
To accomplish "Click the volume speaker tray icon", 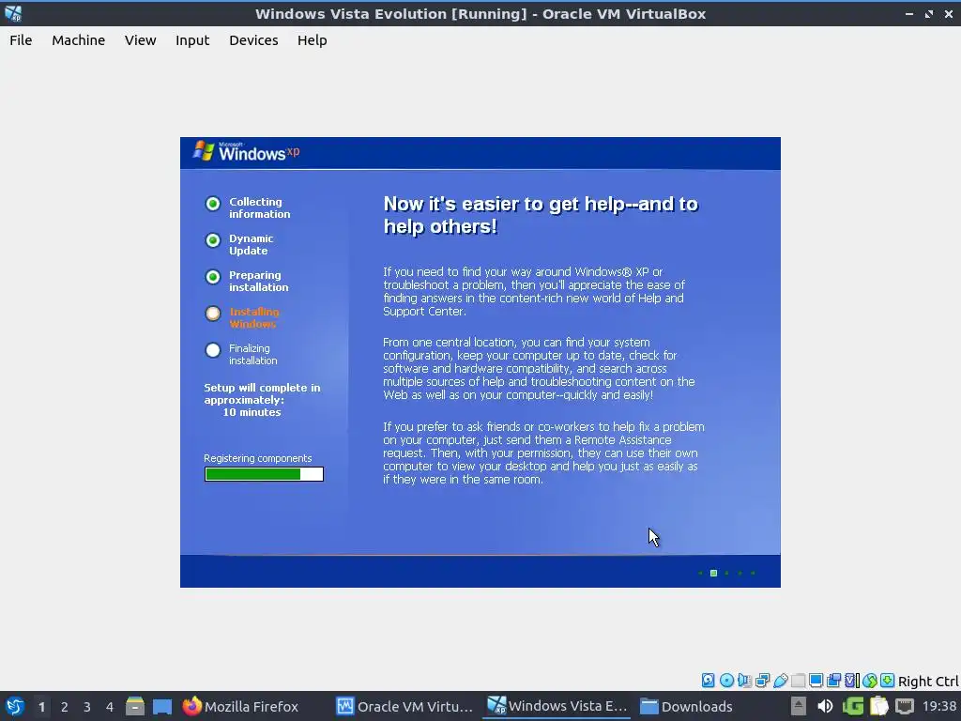I will pyautogui.click(x=825, y=706).
